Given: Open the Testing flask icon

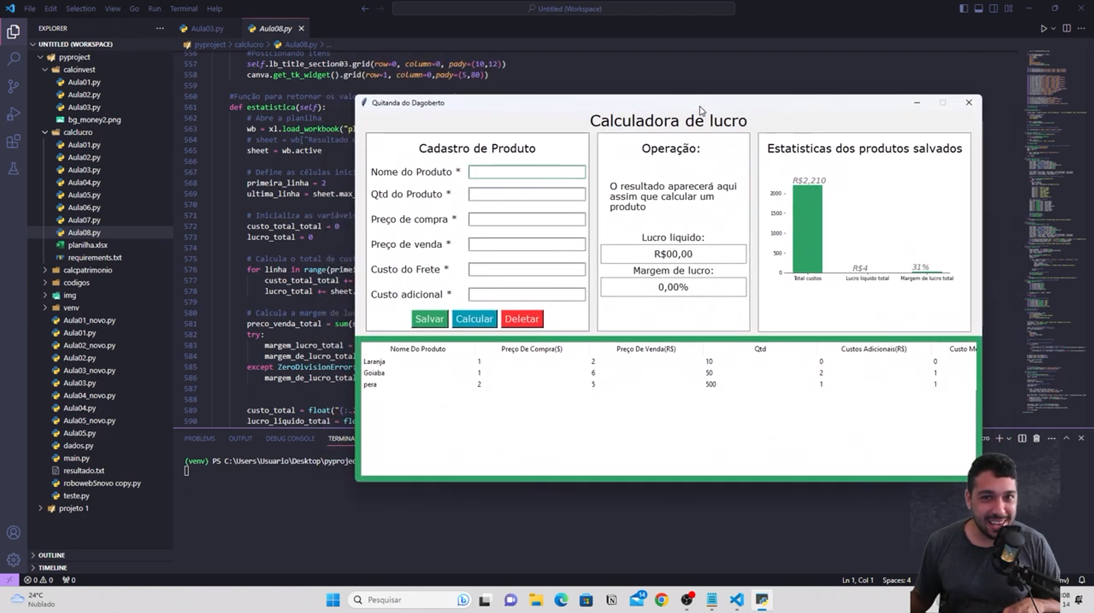Looking at the screenshot, I should (14, 169).
